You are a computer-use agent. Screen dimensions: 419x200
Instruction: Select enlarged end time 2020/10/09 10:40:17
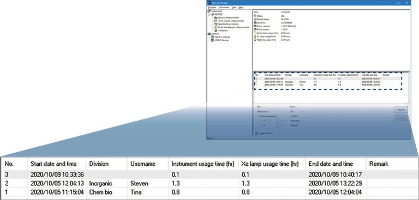point(335,174)
